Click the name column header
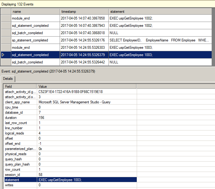 pyautogui.click(x=35, y=11)
